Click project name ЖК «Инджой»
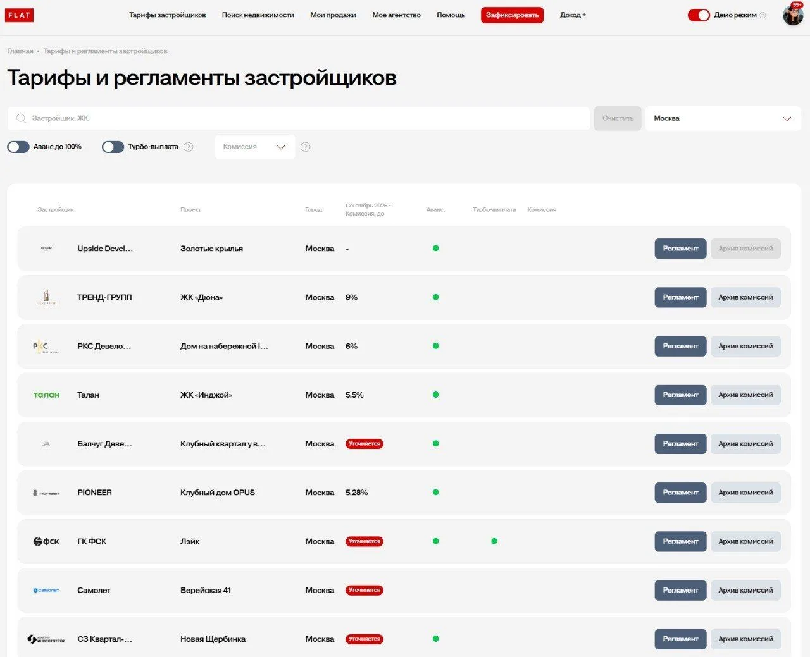This screenshot has width=810, height=657. coord(206,395)
